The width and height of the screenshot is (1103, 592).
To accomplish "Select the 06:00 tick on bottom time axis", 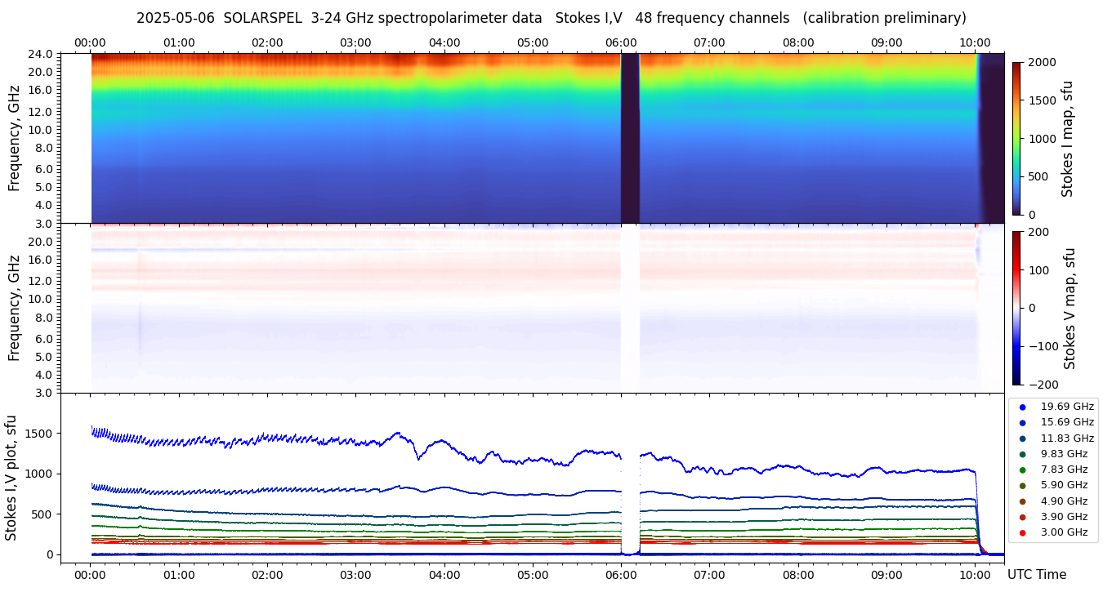I will point(621,575).
